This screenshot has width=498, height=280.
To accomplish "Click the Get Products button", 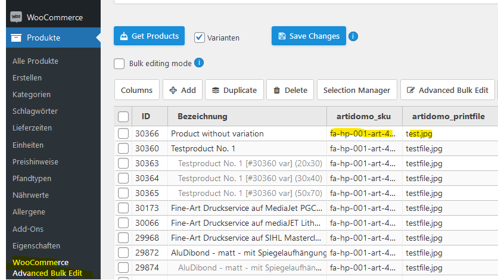I will click(x=150, y=36).
